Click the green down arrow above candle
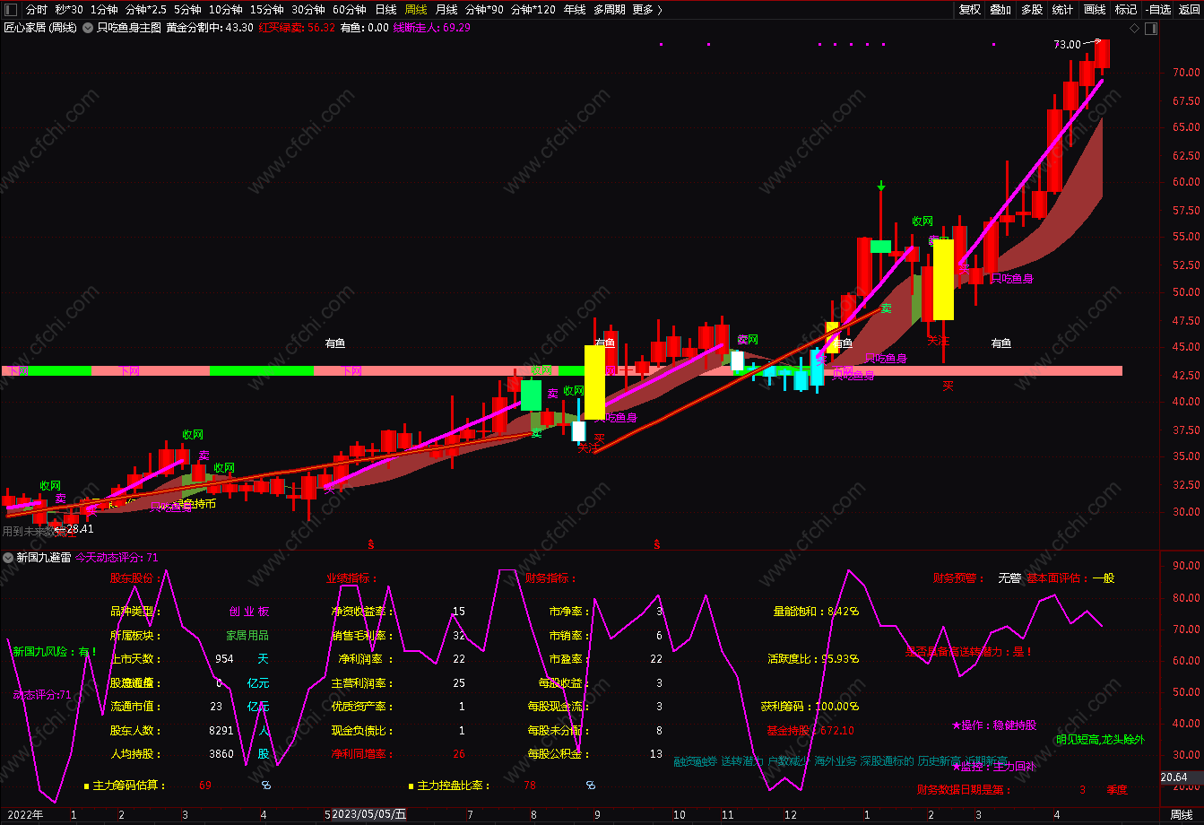 (880, 186)
